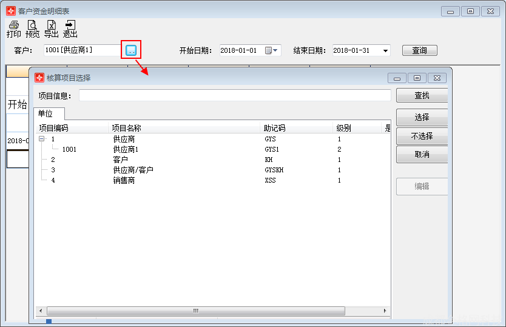Open Print Preview (预览) from toolbar

(32, 29)
